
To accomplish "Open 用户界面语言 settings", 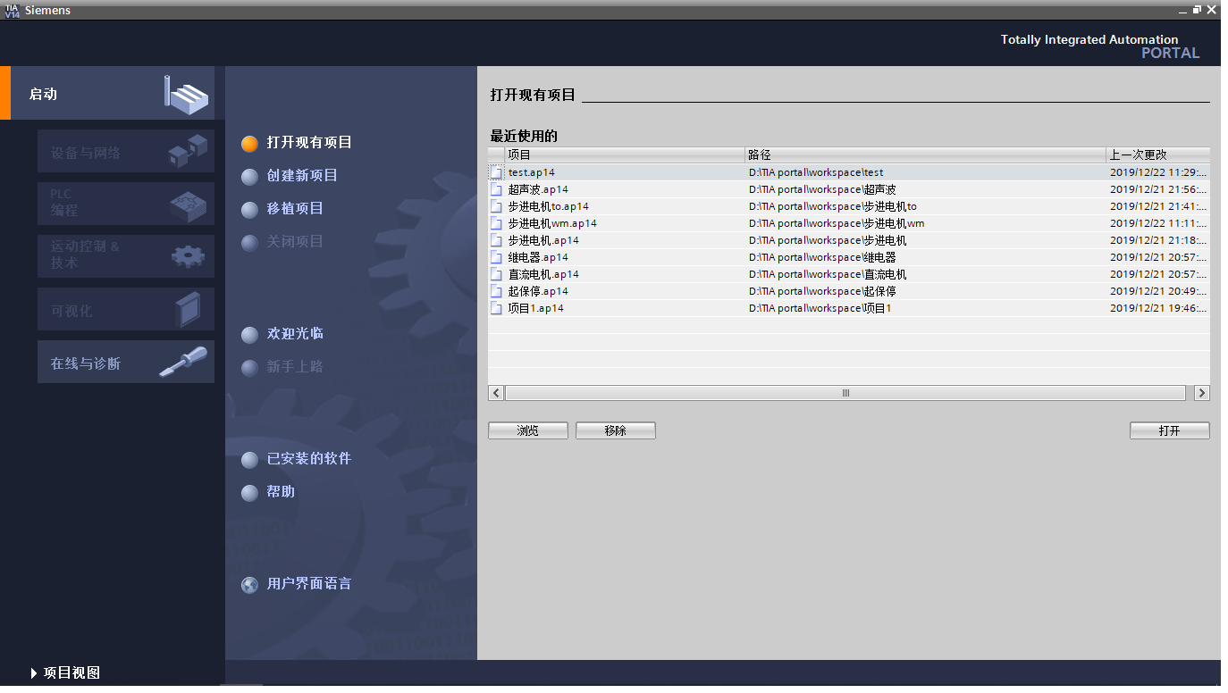I will tap(309, 584).
